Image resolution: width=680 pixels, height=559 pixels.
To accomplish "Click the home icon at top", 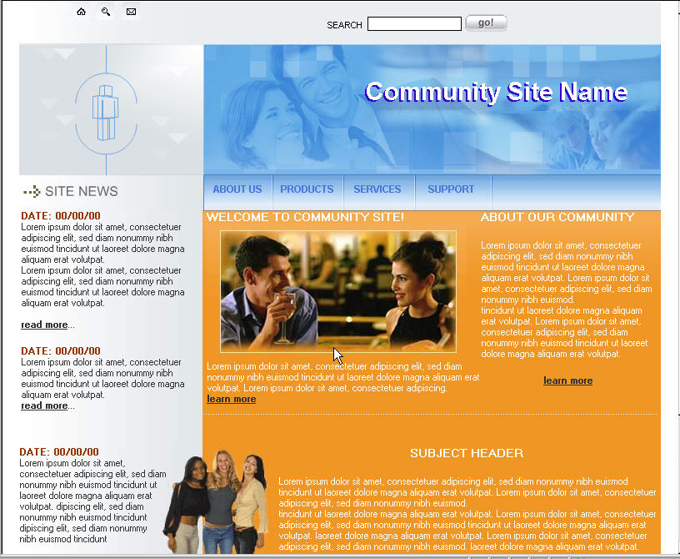I will click(81, 12).
